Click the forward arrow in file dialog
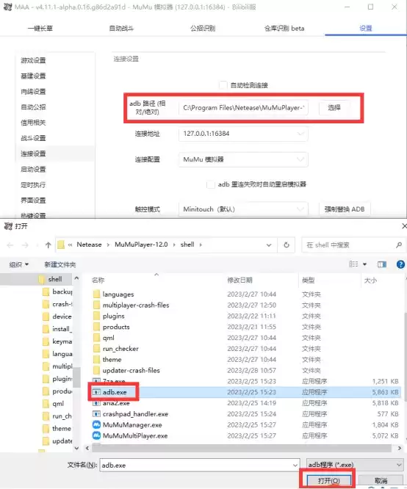407x489 pixels. pos(25,245)
